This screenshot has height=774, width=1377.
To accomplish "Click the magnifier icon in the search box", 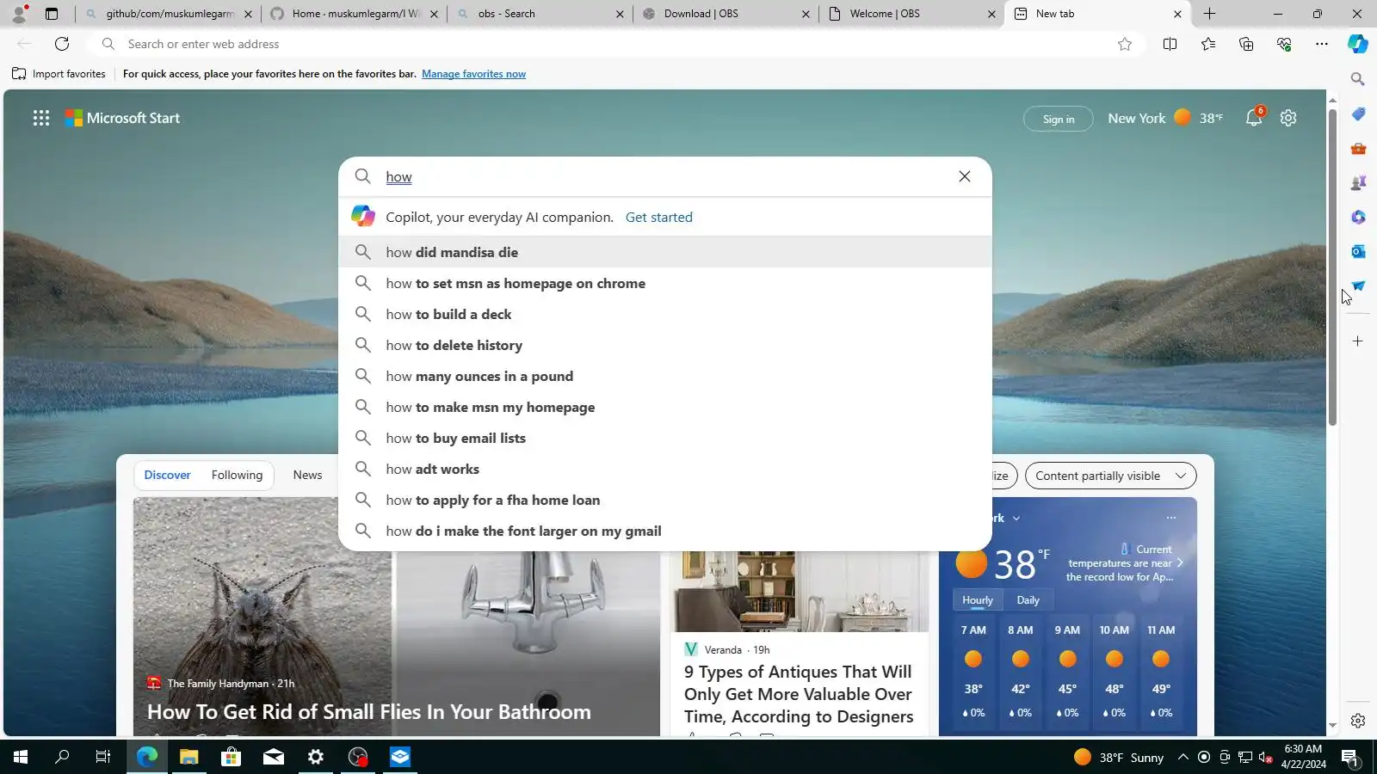I will (x=363, y=176).
